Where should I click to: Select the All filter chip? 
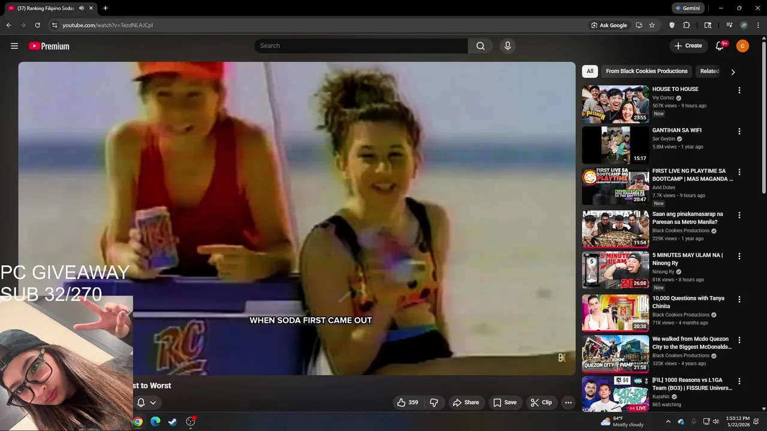590,71
